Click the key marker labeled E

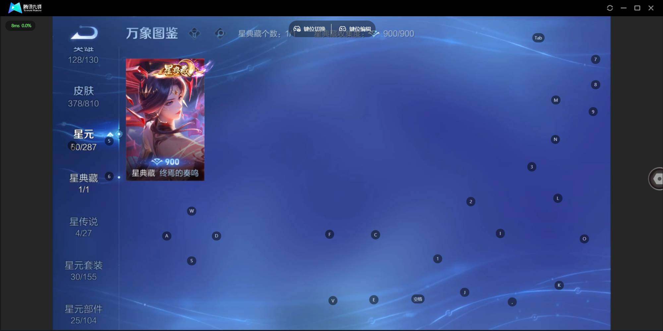point(374,300)
